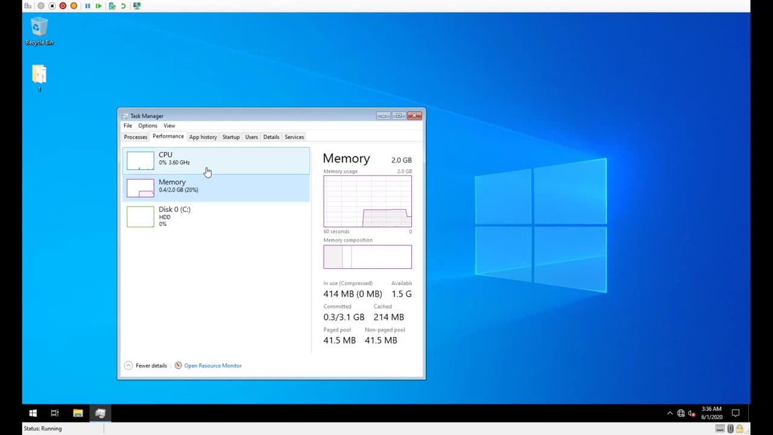Click the green Revert arrow icon
773x435 pixels.
[123, 6]
